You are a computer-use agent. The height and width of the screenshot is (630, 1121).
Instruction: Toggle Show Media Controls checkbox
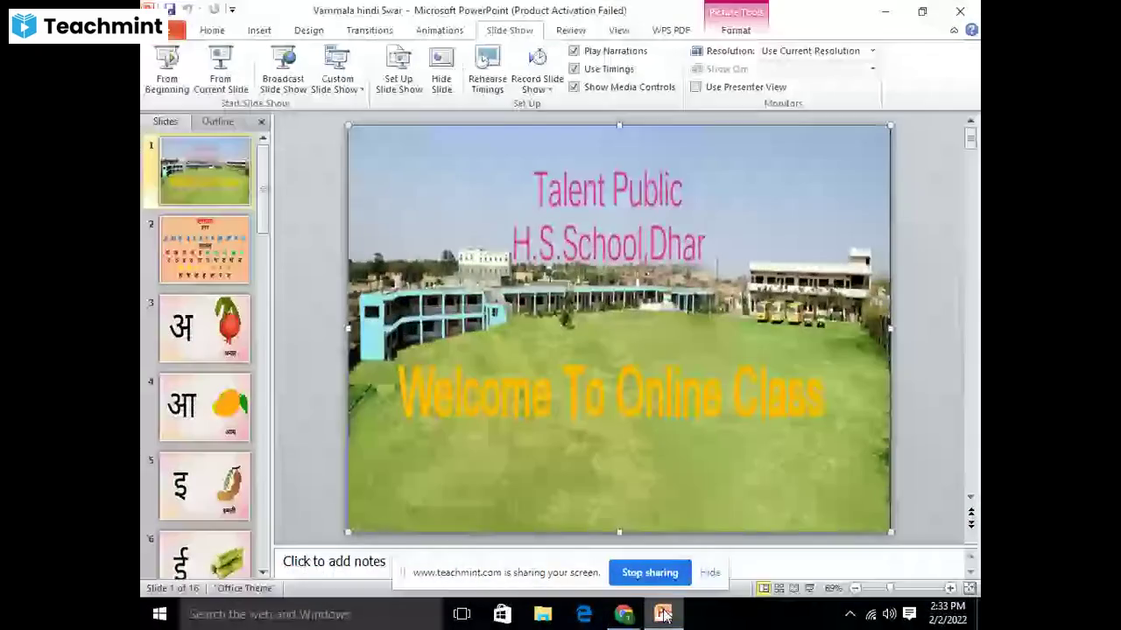coord(575,87)
